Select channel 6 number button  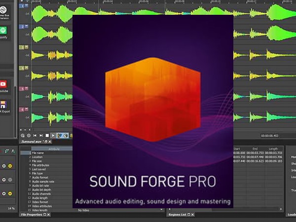pyautogui.click(x=22, y=110)
